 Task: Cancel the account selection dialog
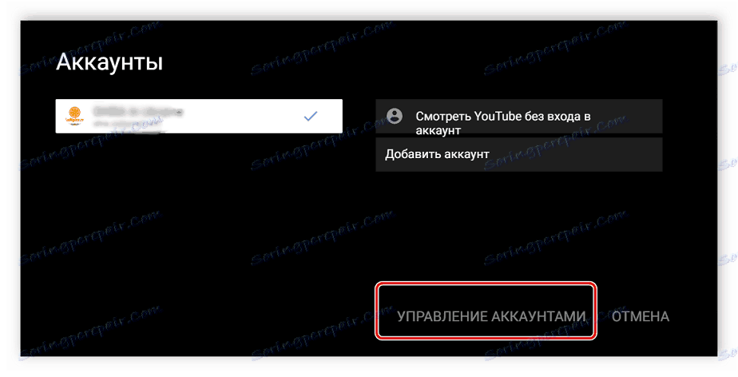[640, 316]
